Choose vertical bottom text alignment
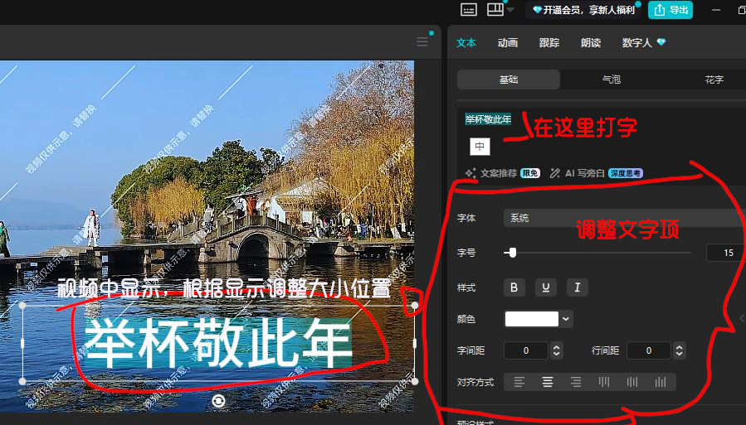This screenshot has height=425, width=746. pos(661,382)
